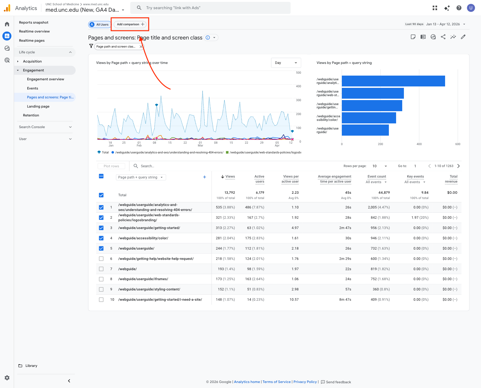Remove the Page path filter chip
This screenshot has width=481, height=388.
pyautogui.click(x=141, y=47)
